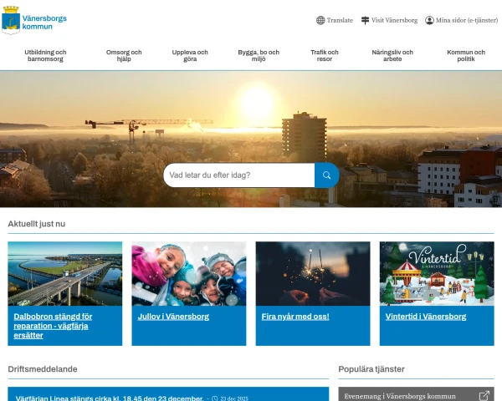Focus the 'Vad letar du efter idag?' search field

239,175
